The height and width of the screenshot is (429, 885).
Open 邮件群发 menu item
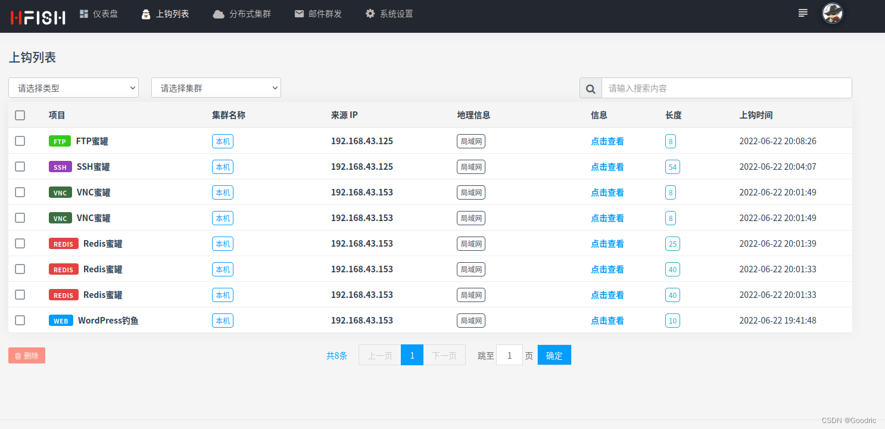pyautogui.click(x=318, y=14)
